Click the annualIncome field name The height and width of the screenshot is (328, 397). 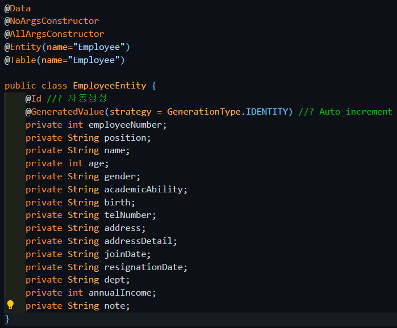point(120,293)
